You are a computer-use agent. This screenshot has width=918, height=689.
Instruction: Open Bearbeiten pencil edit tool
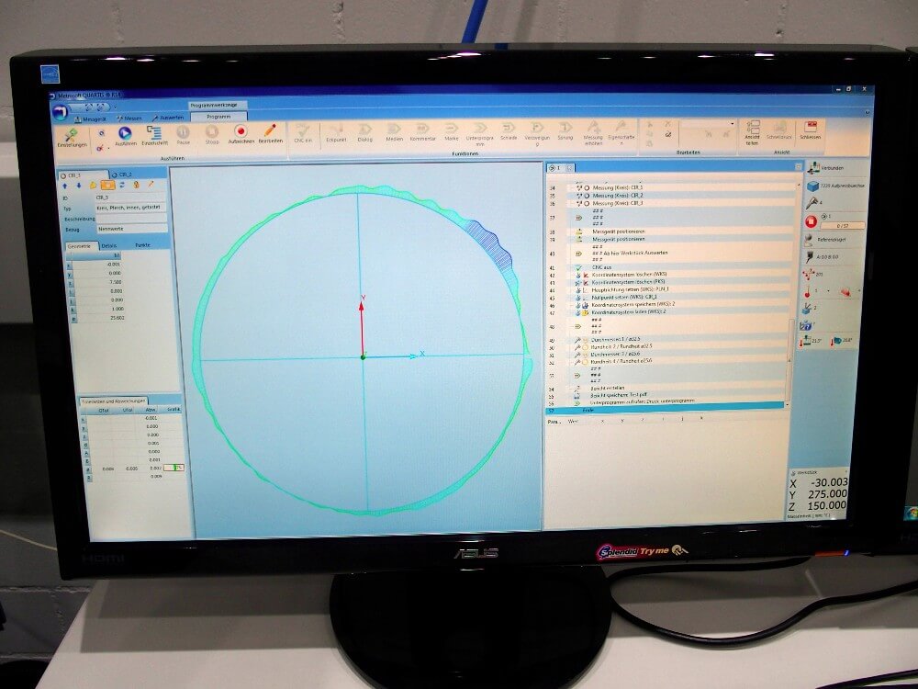[x=270, y=133]
